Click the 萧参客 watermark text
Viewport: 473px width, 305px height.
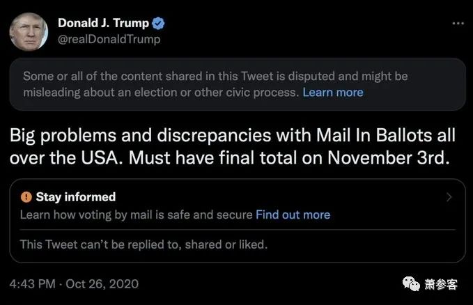(x=441, y=284)
